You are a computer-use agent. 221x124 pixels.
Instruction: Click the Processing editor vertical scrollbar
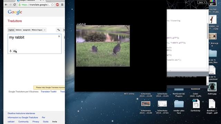point(208,31)
